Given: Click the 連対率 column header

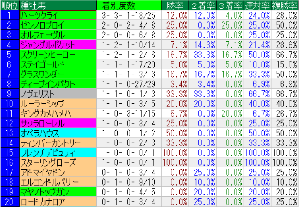Looking at the screenshot, I should 257,5.
